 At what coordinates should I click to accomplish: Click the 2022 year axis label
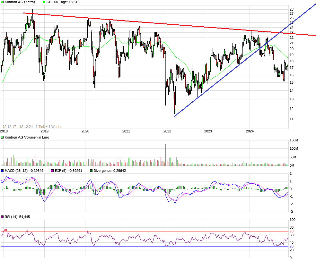click(167, 130)
